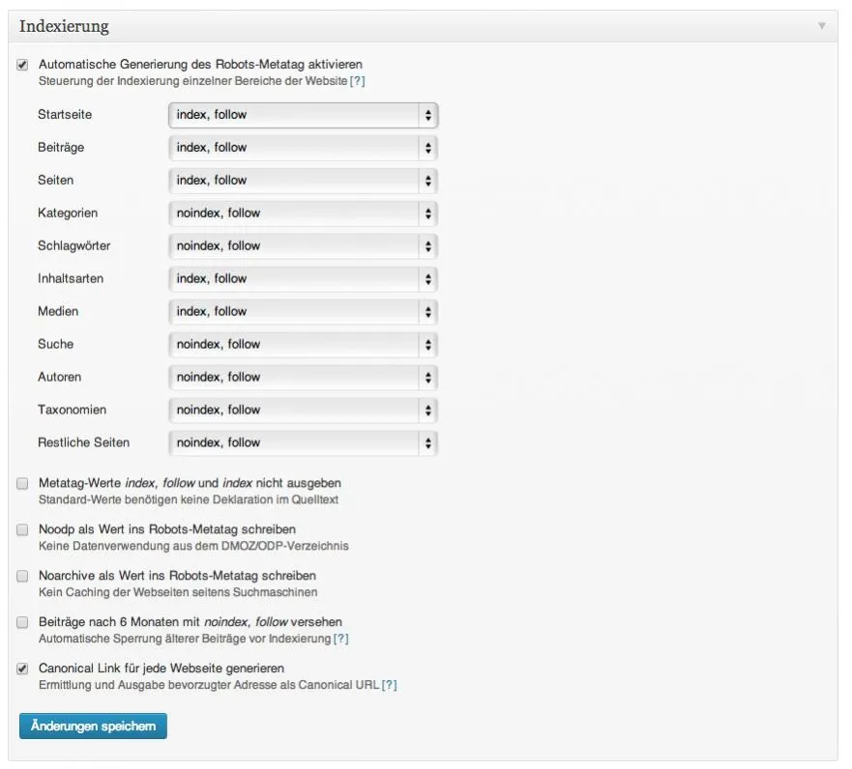
Task: Open the Medien indexing dropdown
Action: click(304, 312)
